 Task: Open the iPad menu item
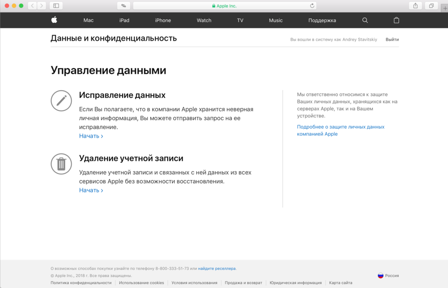(x=124, y=20)
